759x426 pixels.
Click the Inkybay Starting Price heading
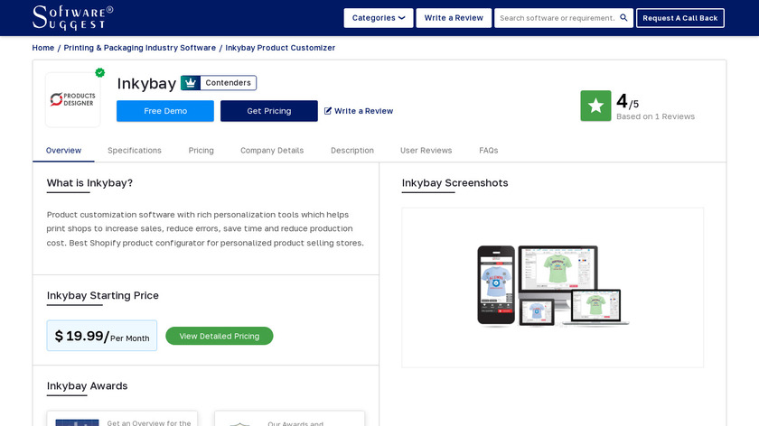click(x=103, y=295)
